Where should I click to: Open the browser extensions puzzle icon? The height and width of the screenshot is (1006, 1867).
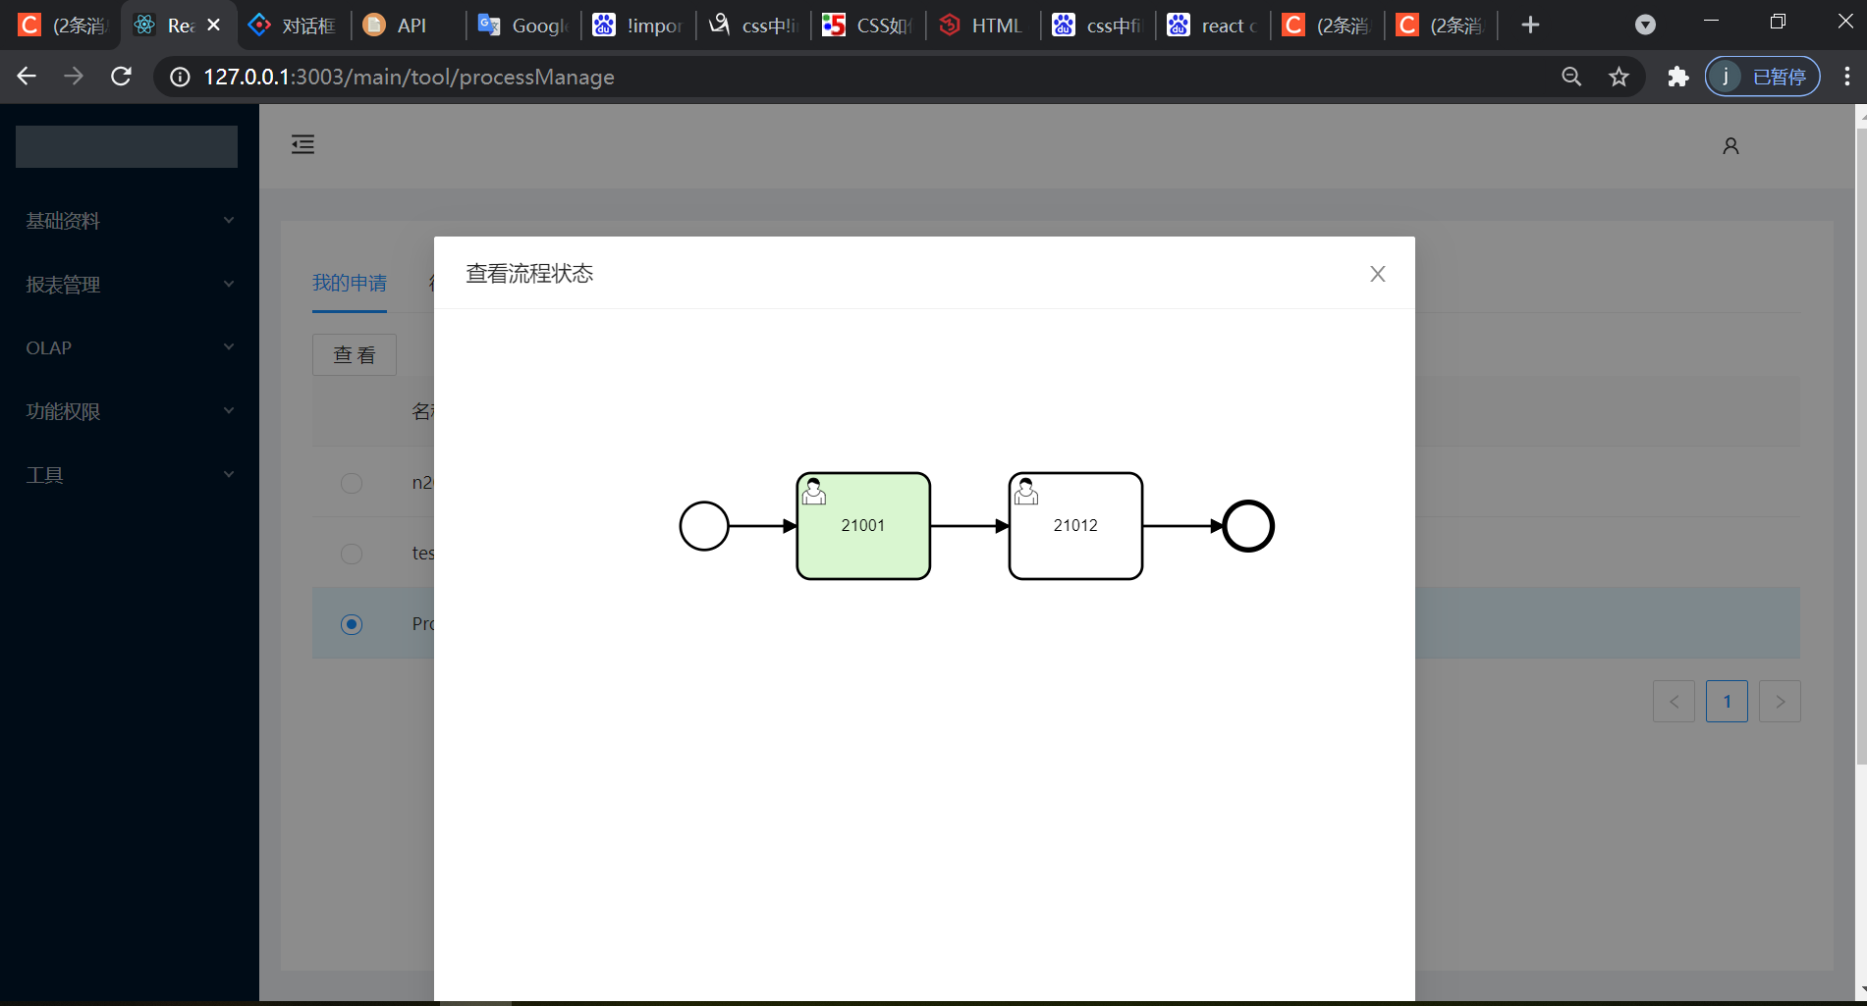tap(1677, 77)
